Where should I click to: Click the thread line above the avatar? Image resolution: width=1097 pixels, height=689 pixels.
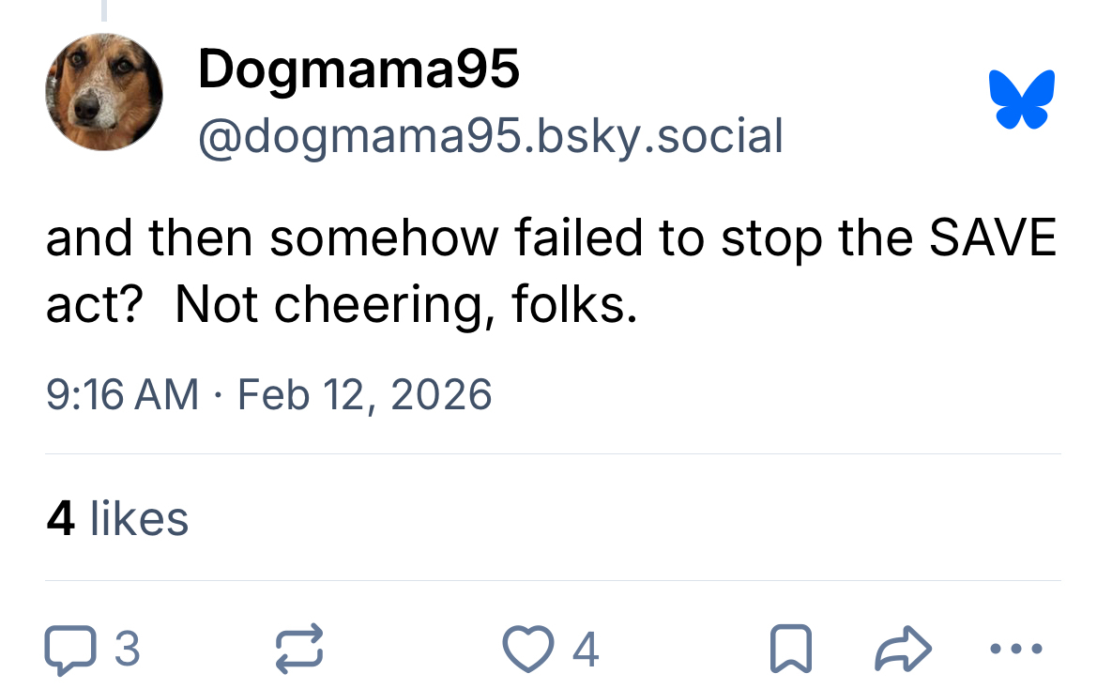pyautogui.click(x=104, y=10)
